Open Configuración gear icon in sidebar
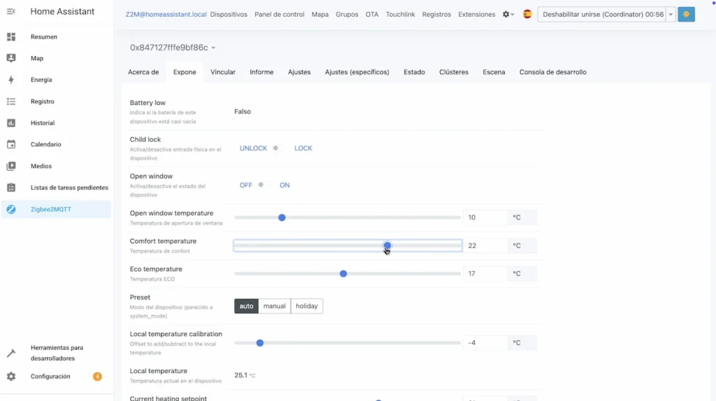This screenshot has width=716, height=401. [11, 377]
